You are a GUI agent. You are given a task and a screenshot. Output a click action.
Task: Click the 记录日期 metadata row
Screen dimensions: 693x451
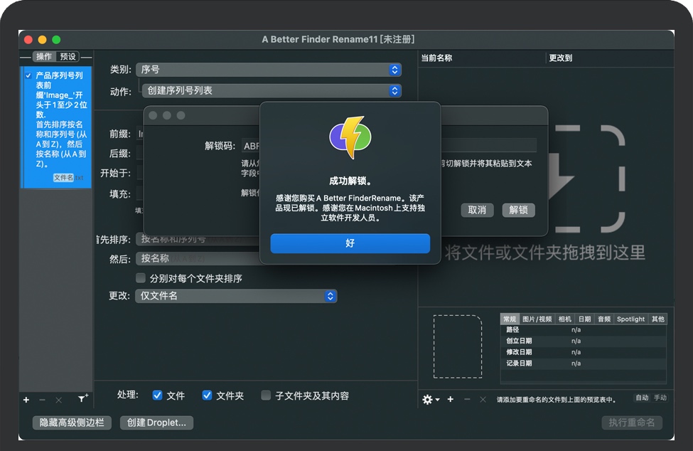click(584, 364)
